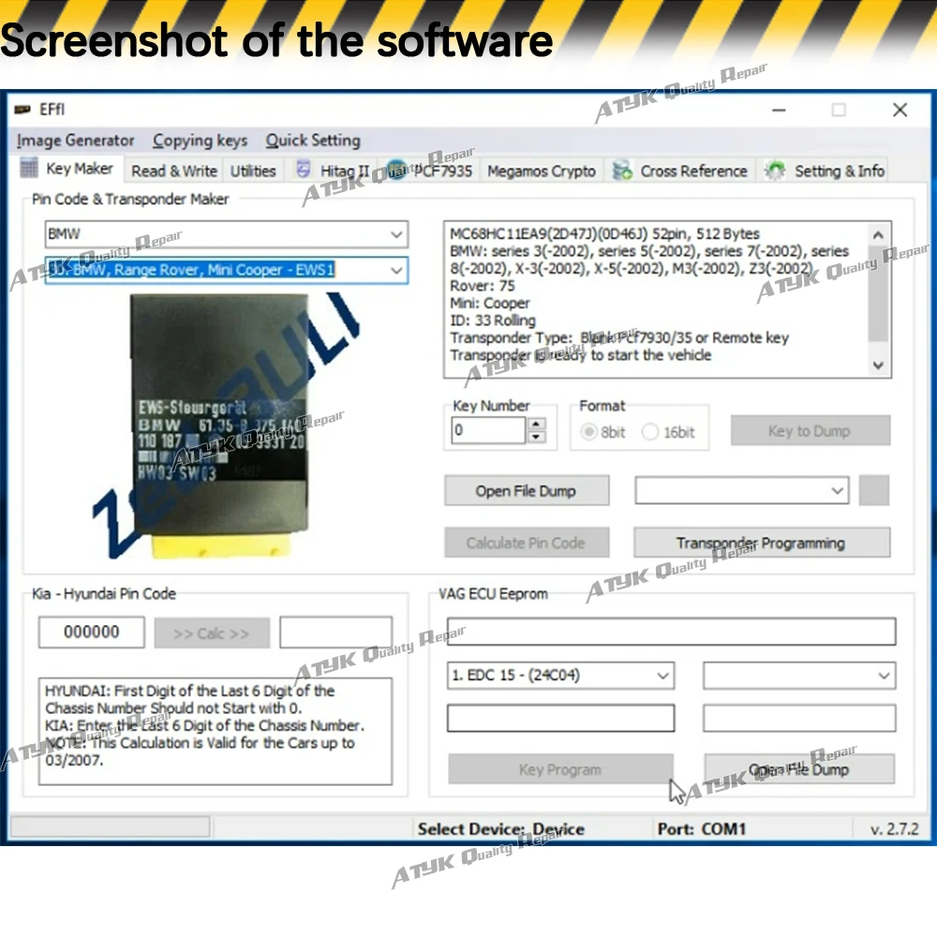Click the Cross Reference database icon
This screenshot has width=937, height=937.
(x=623, y=171)
